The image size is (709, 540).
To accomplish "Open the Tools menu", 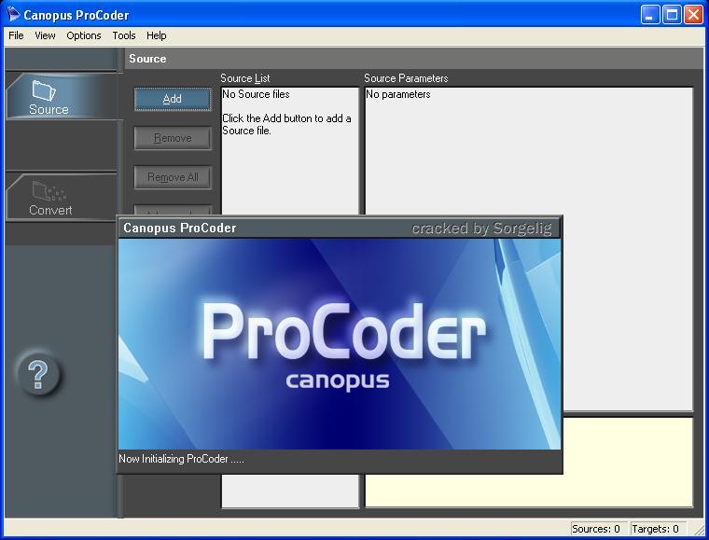I will point(124,35).
